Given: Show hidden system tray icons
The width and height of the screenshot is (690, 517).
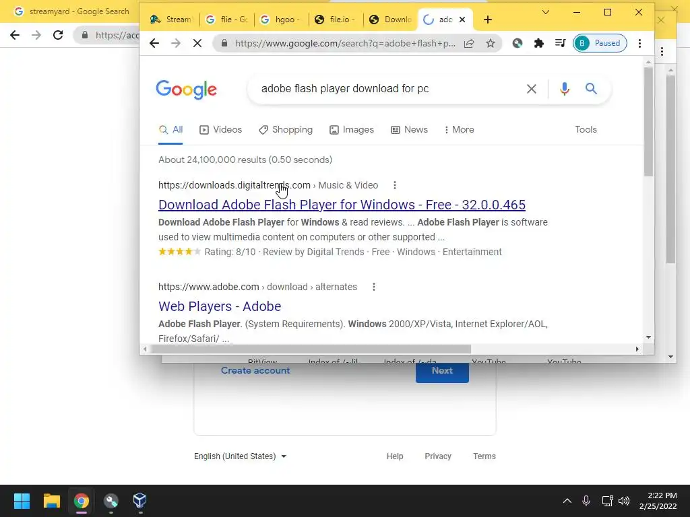Looking at the screenshot, I should tap(567, 501).
